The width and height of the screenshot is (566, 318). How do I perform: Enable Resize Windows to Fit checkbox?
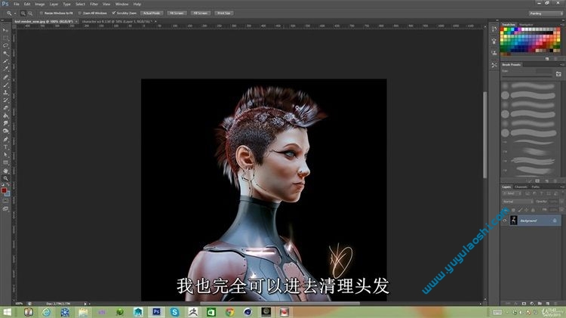[x=42, y=13]
